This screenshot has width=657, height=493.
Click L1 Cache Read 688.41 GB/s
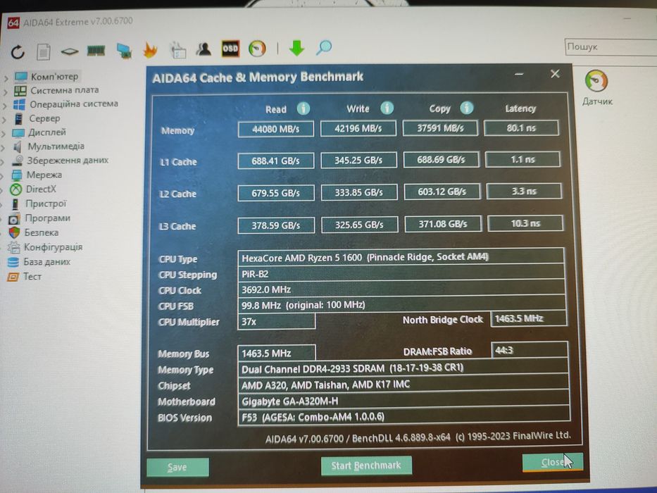[276, 161]
